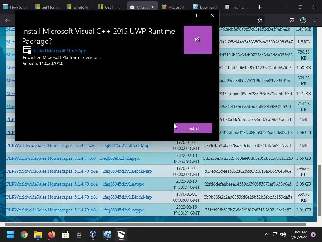The image size is (322, 242).
Task: Switch to App Installer in taskbar
Action: tap(121, 234)
